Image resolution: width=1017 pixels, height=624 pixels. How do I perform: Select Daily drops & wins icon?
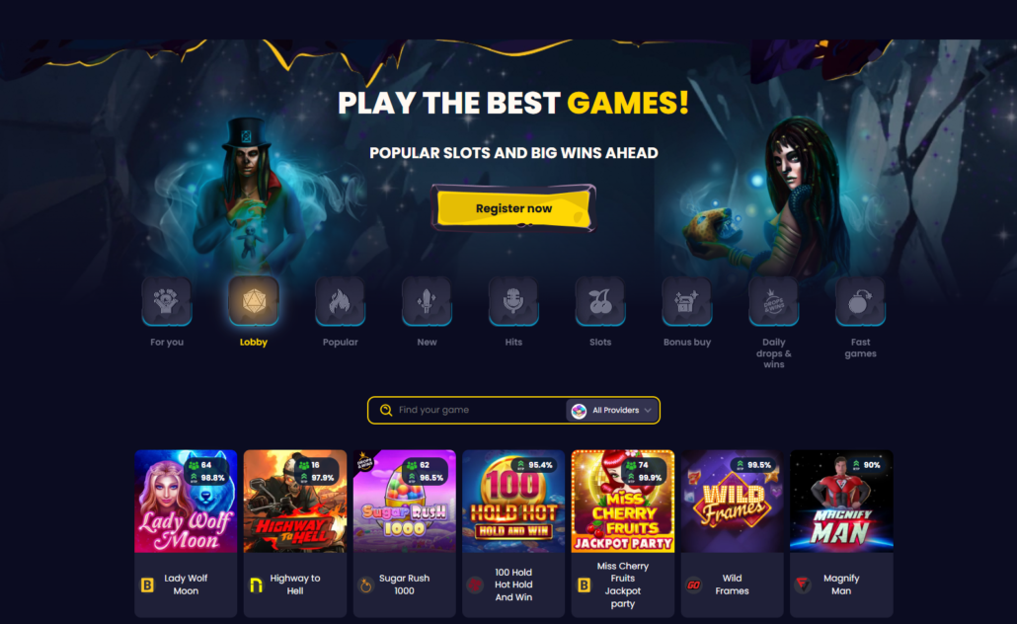coord(774,301)
